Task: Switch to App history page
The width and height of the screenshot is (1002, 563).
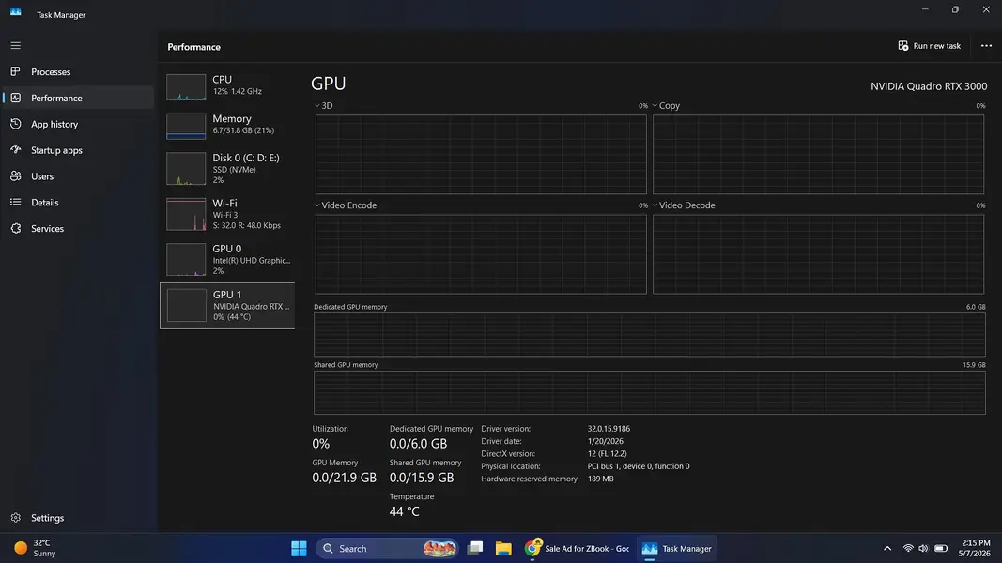Action: 78,124
